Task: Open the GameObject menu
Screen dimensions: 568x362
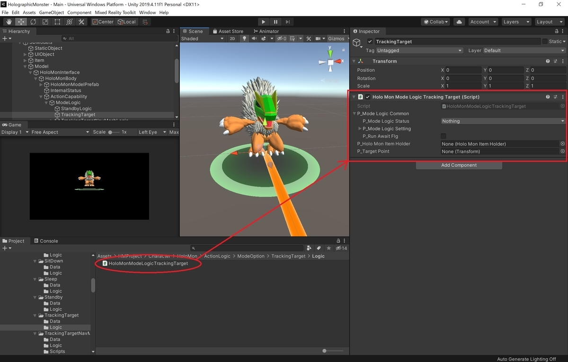Action: (x=51, y=12)
